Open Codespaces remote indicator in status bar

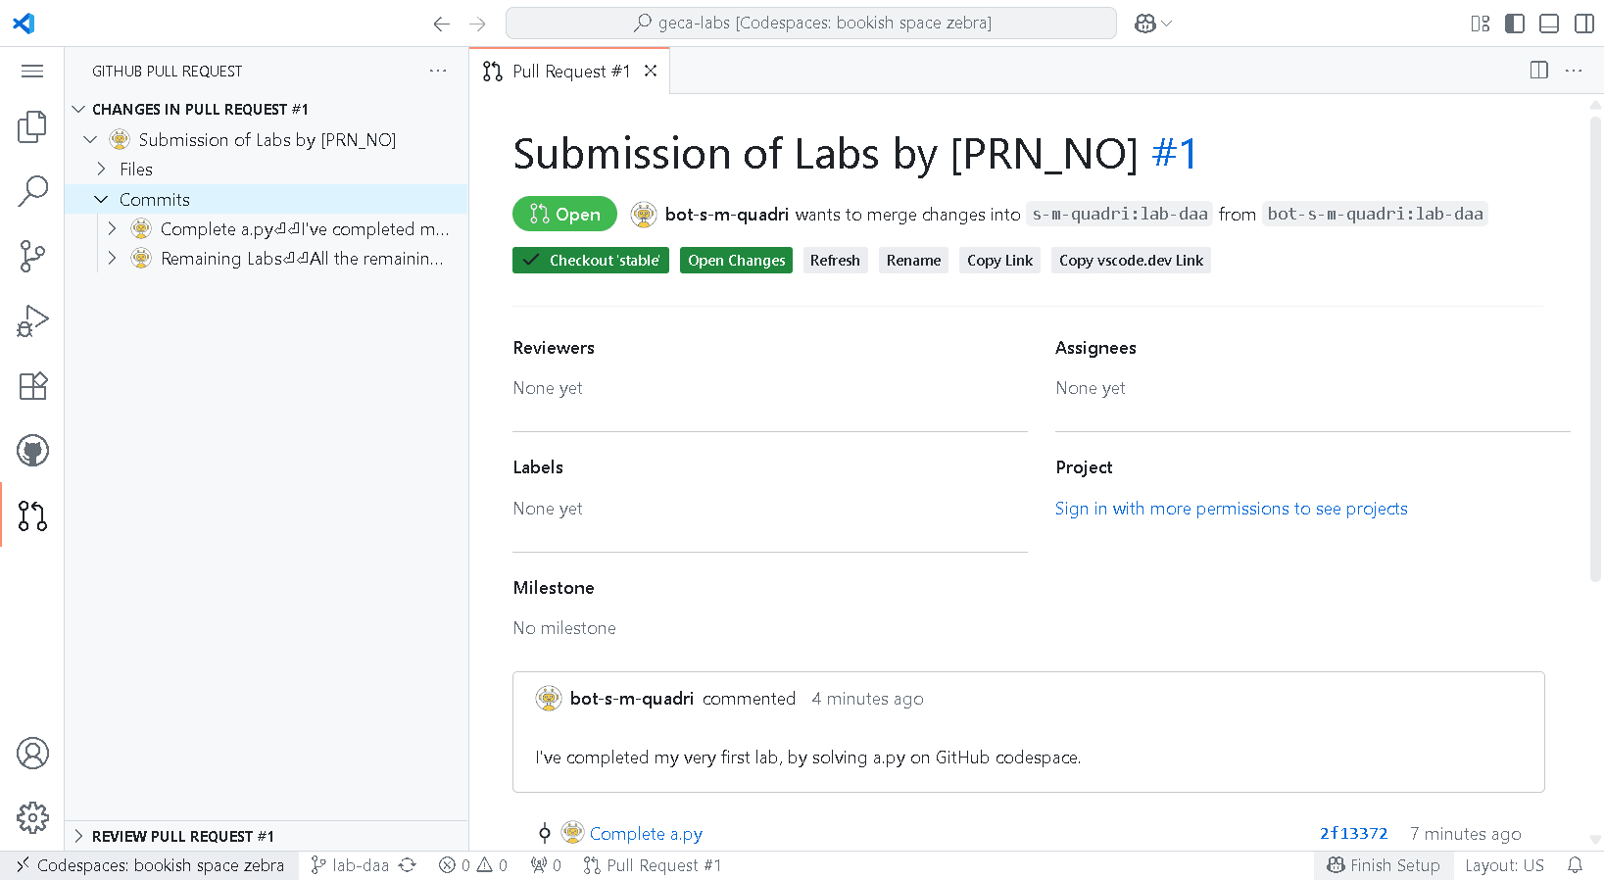(150, 865)
